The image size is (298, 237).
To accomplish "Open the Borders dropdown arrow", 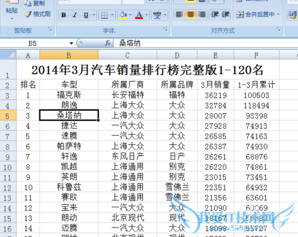I will (113, 15).
